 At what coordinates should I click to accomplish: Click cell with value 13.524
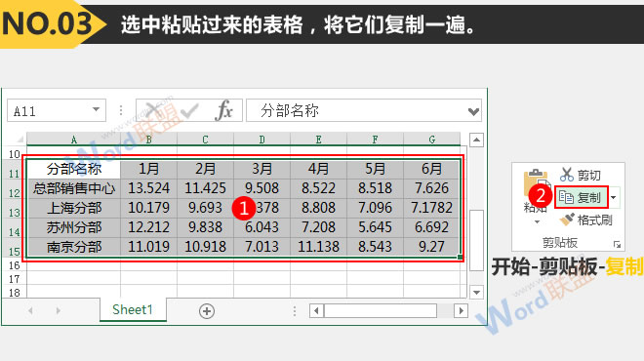[x=148, y=188]
